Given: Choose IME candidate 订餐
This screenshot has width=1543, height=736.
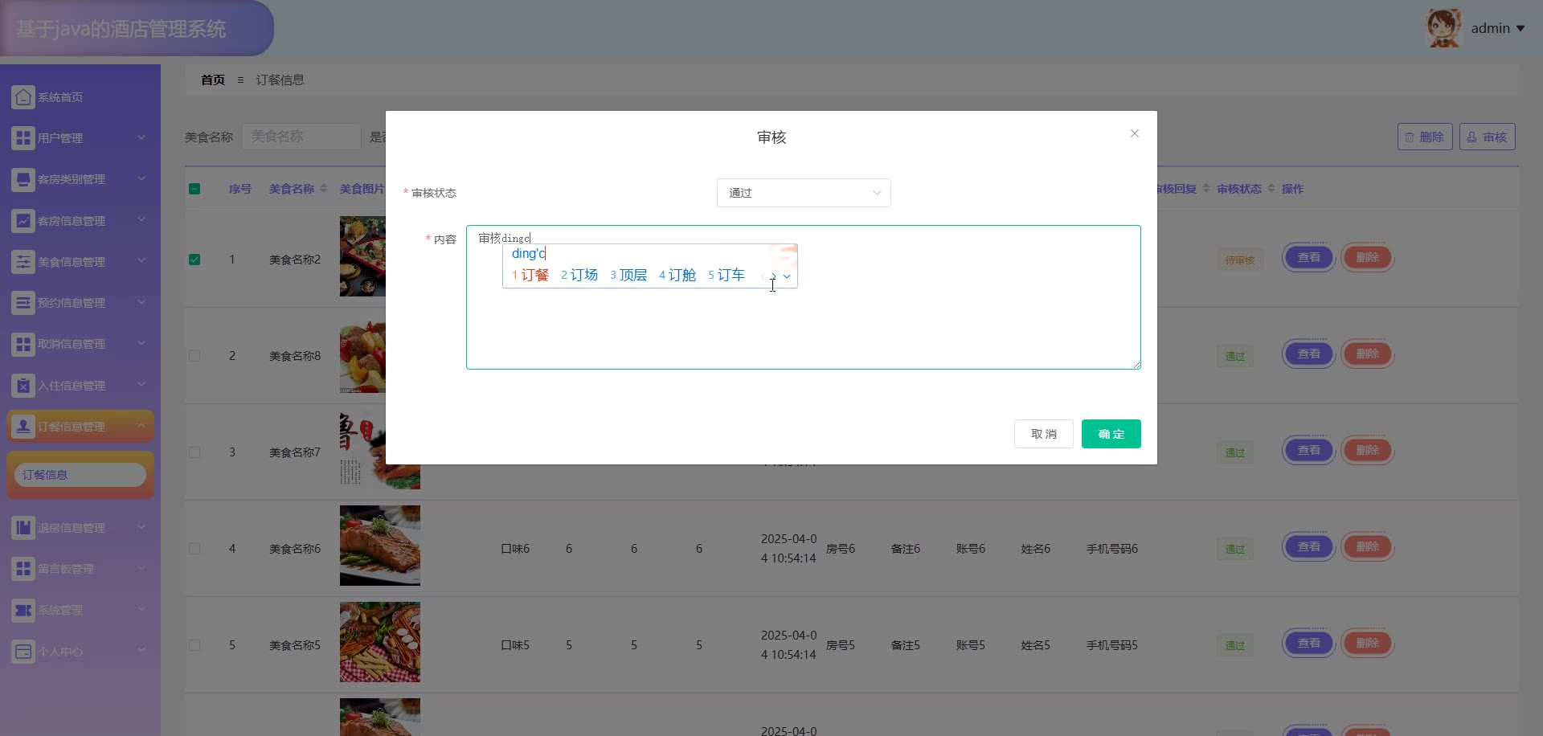Looking at the screenshot, I should [534, 276].
